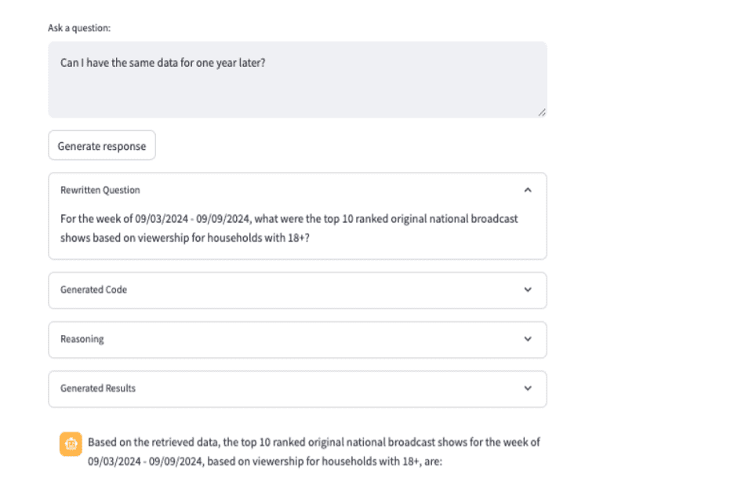This screenshot has height=485, width=734.
Task: Click the Generated Results chevron arrow
Action: tap(528, 388)
